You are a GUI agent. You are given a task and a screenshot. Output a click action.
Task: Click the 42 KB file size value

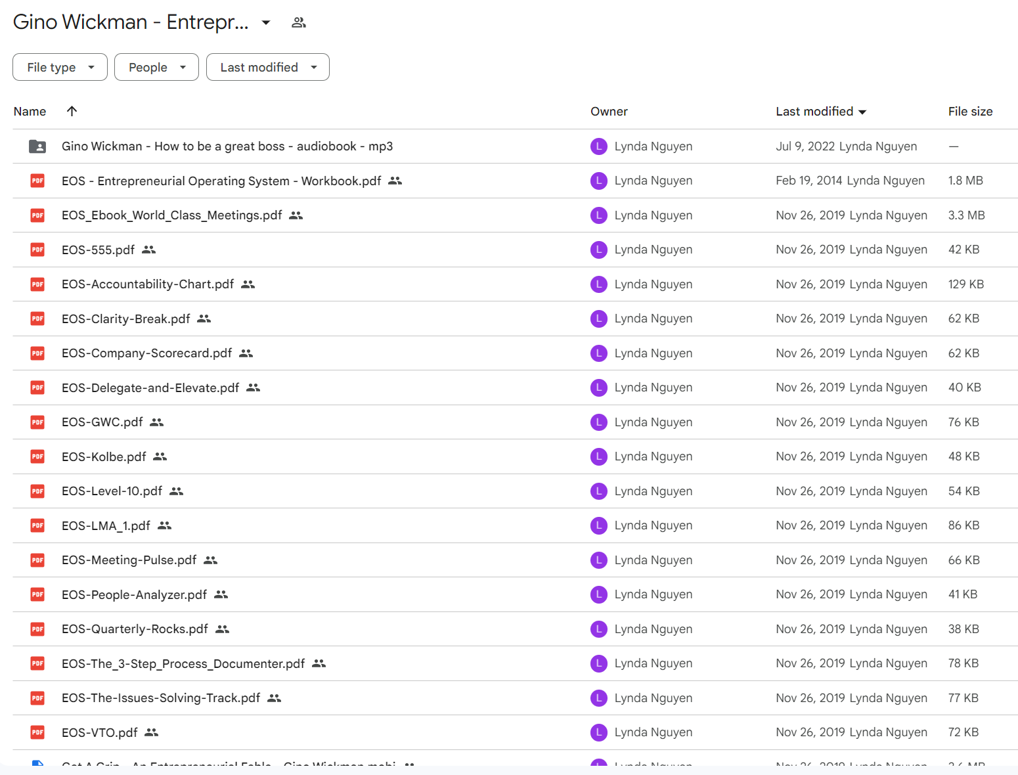click(x=963, y=250)
